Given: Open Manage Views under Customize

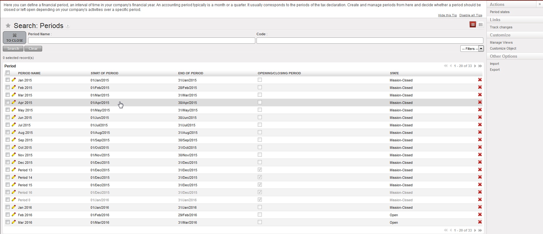Looking at the screenshot, I should [x=501, y=42].
